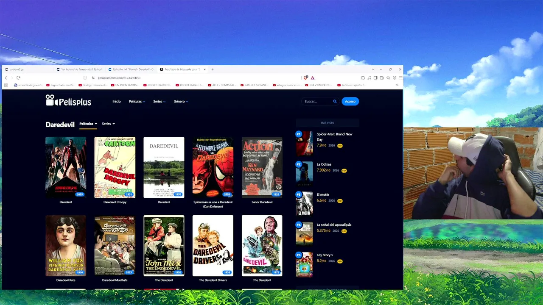Switch to the cuevana3.gs tab
The width and height of the screenshot is (543, 305).
(29, 69)
